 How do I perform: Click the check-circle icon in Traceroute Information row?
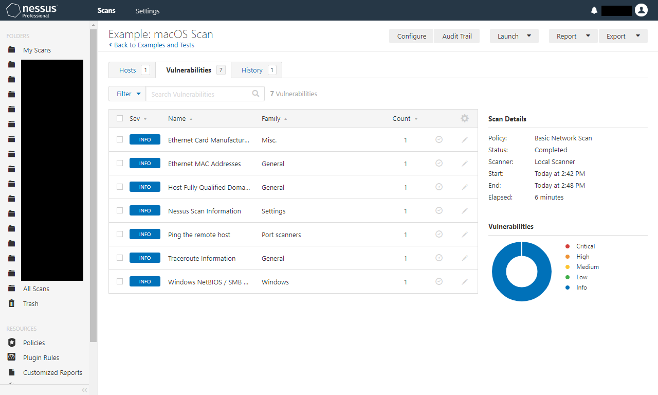(x=439, y=258)
